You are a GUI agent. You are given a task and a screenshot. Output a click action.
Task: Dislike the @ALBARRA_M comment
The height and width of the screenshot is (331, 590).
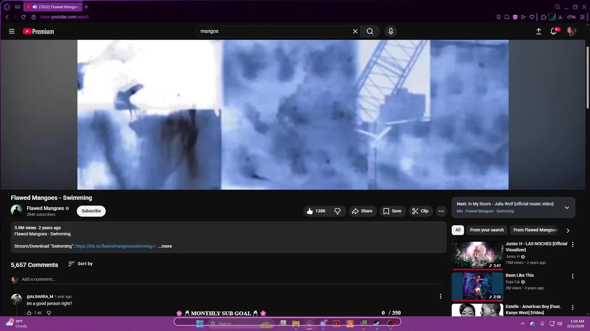pyautogui.click(x=49, y=313)
